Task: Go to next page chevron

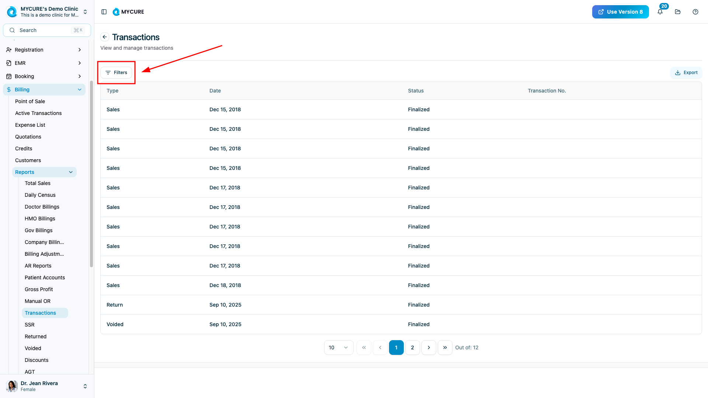Action: [428, 348]
